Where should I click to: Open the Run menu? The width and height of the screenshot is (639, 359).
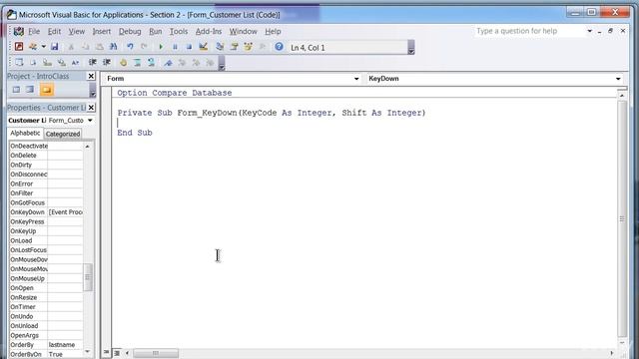pyautogui.click(x=156, y=31)
